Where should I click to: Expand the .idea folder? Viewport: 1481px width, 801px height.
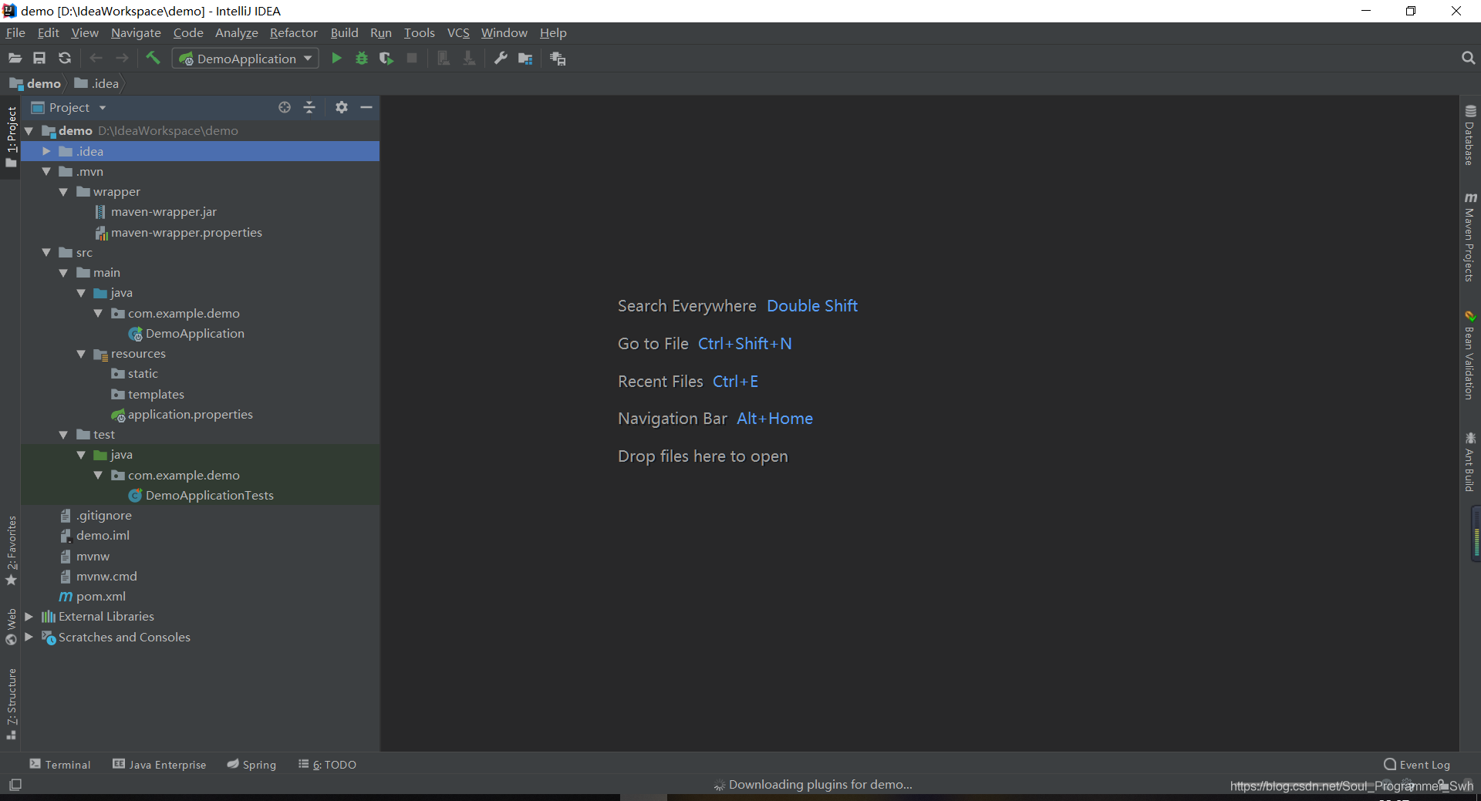tap(46, 151)
